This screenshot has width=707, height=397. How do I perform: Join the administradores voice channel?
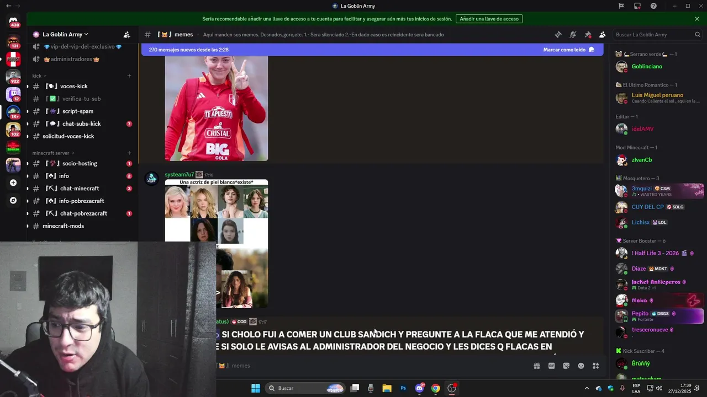[x=82, y=59]
